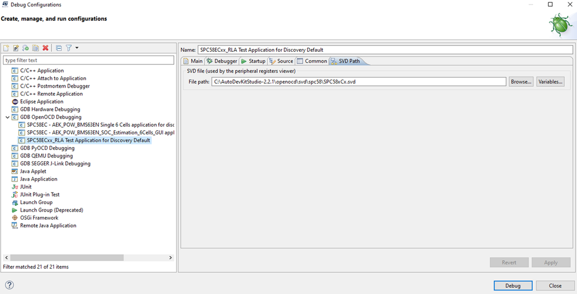Switch to the Common tab
Screen dimensions: 577x294
click(x=312, y=61)
